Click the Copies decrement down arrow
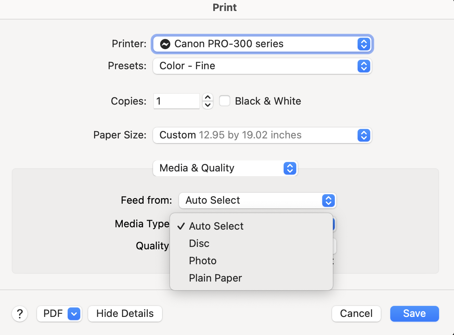 (208, 105)
